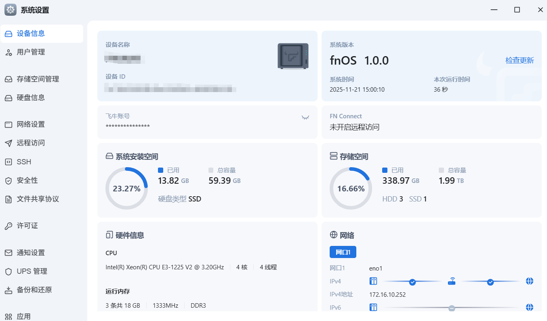Click the IPv4 row internet globe icon
The width and height of the screenshot is (547, 321).
click(530, 281)
